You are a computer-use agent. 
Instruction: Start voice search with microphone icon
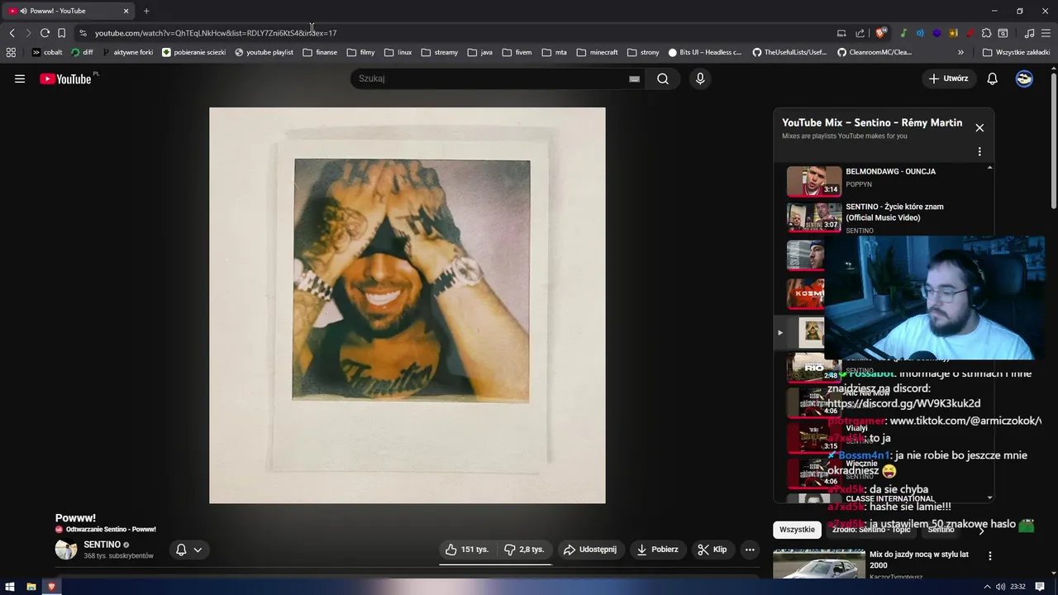tap(700, 79)
